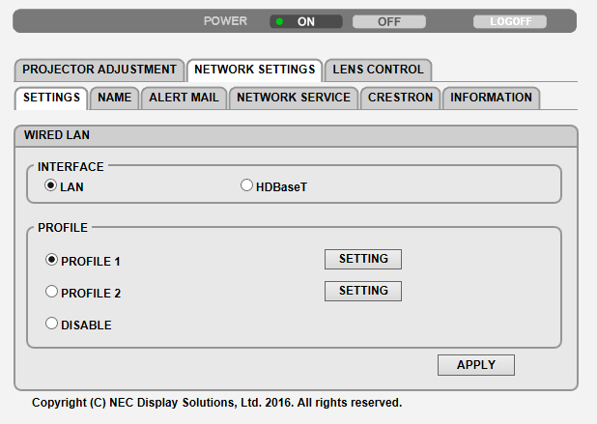The image size is (597, 424).
Task: Select PROFILE 1 radio button
Action: click(51, 260)
